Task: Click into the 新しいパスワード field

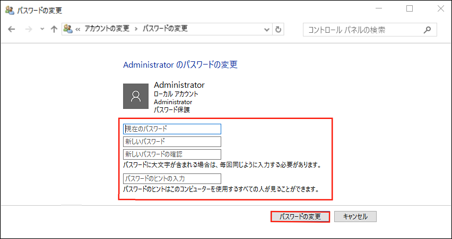Action: 172,141
